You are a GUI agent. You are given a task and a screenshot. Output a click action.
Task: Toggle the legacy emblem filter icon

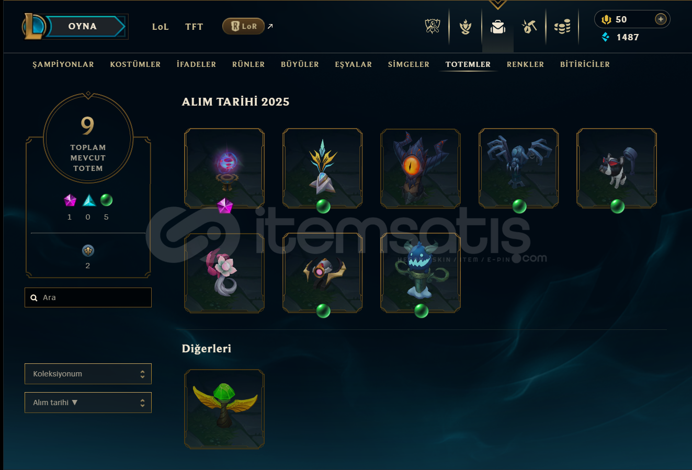[88, 250]
